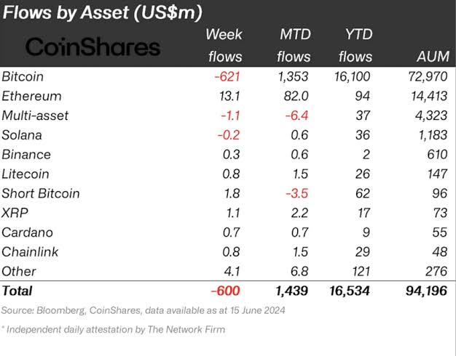Select the Bitcoin row label
This screenshot has height=356, width=456.
pos(23,76)
